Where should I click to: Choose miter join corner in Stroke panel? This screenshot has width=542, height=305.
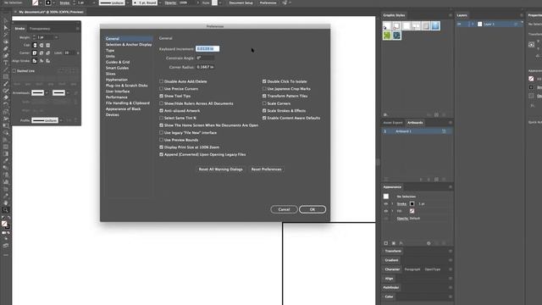35,53
